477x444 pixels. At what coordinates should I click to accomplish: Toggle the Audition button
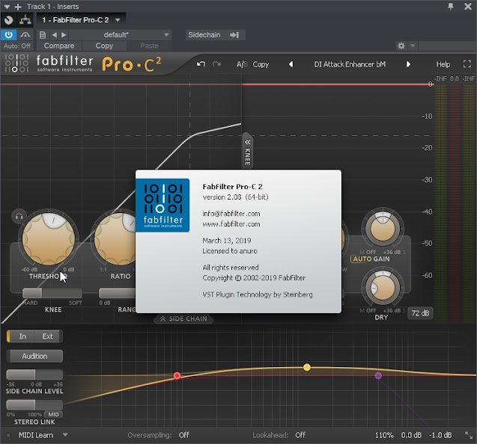tap(34, 357)
